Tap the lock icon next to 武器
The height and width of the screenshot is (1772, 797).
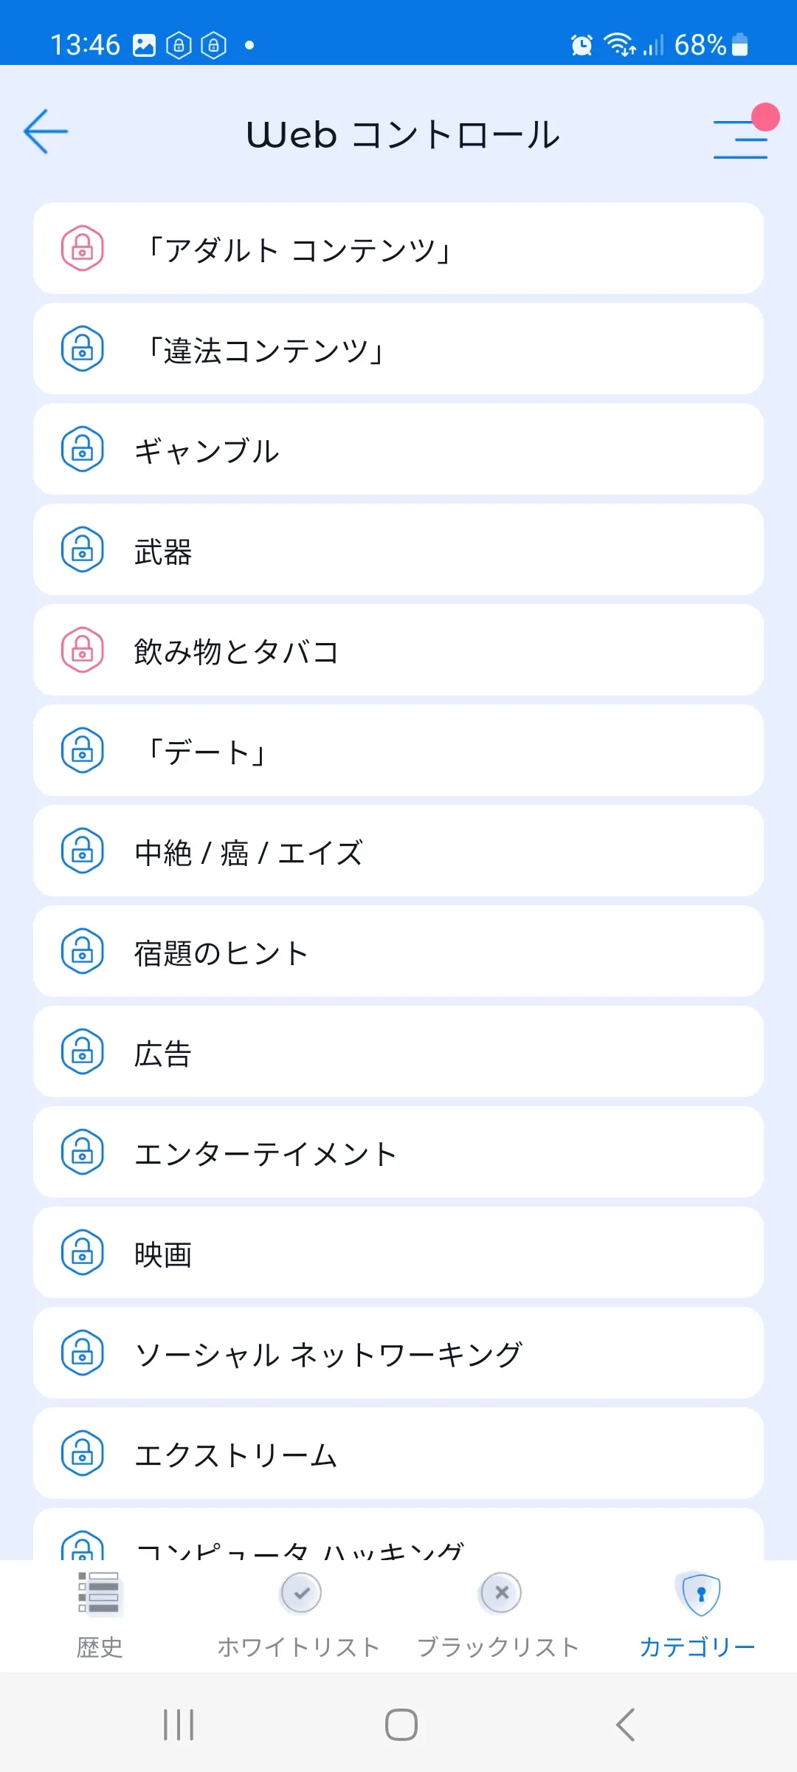[x=82, y=549]
